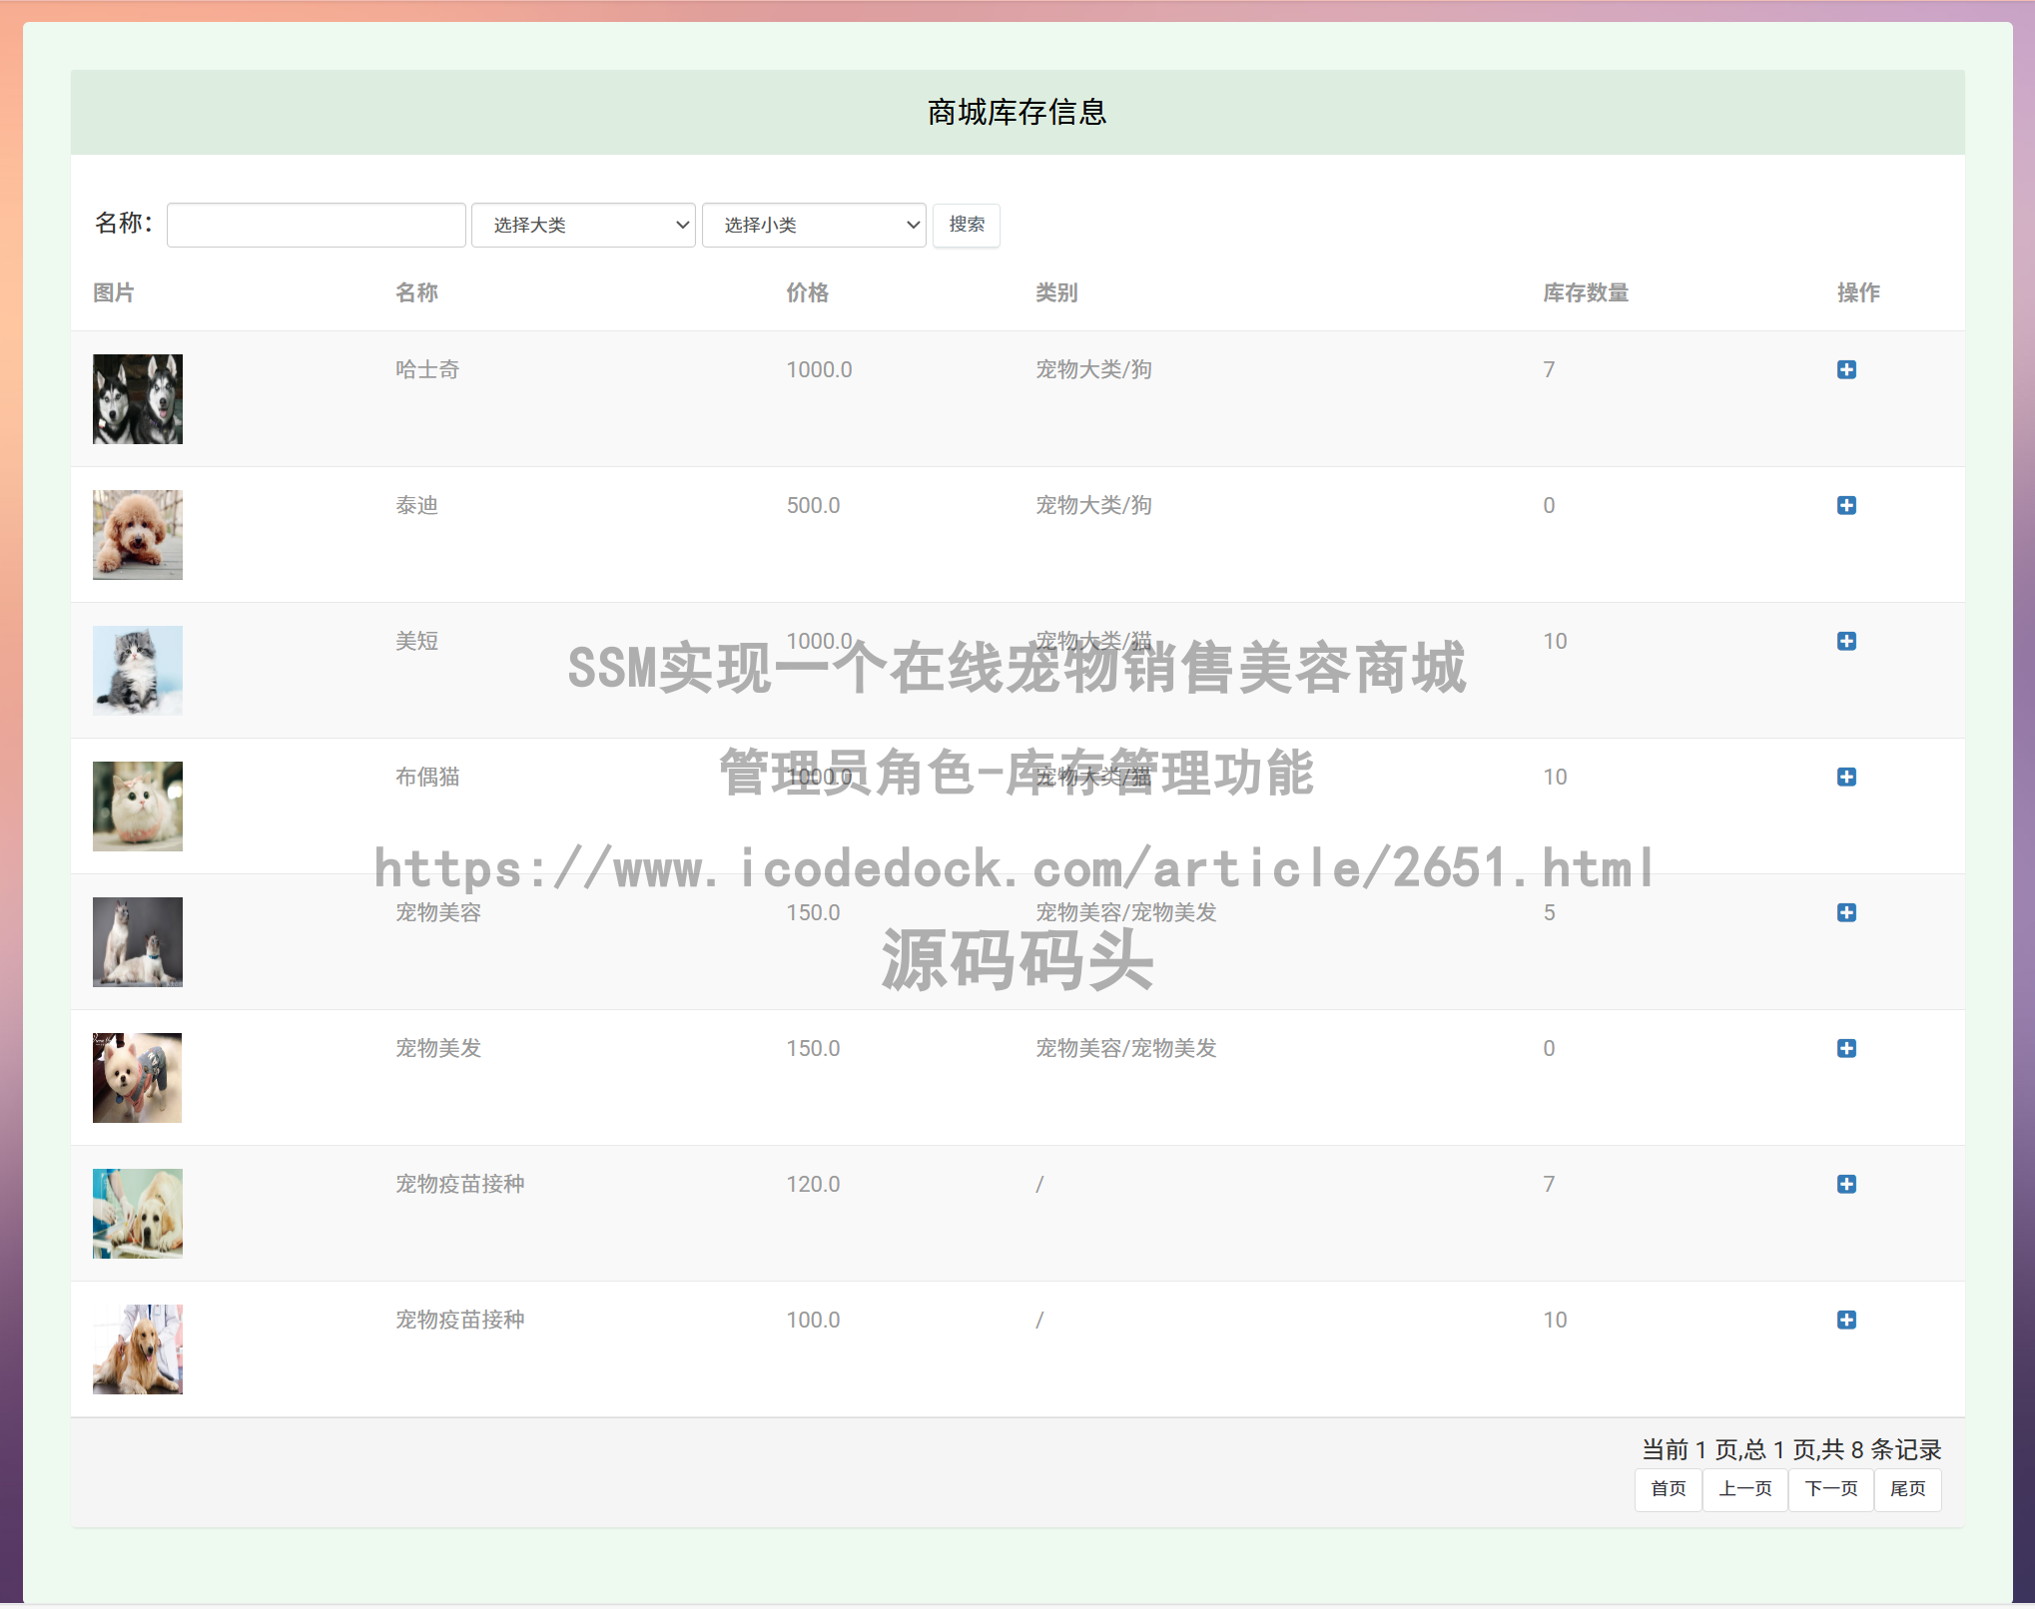Click the 首页 pagination link
Image resolution: width=2035 pixels, height=1609 pixels.
[x=1668, y=1489]
